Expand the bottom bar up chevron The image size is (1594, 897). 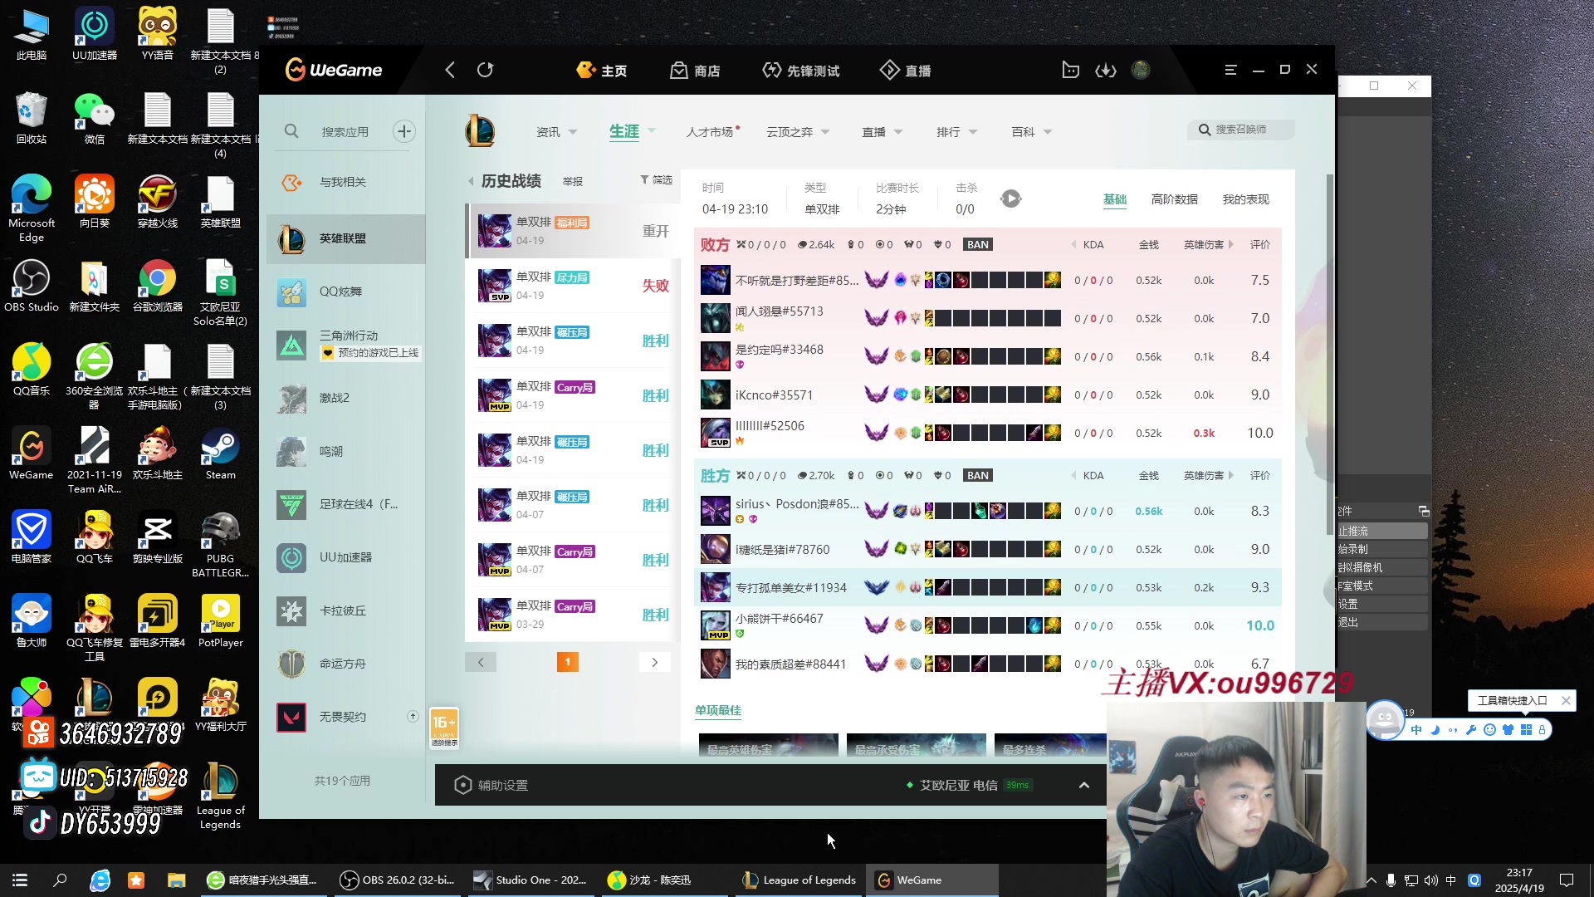click(1083, 785)
